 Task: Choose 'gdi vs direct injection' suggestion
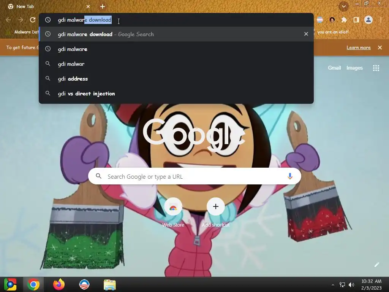176,94
